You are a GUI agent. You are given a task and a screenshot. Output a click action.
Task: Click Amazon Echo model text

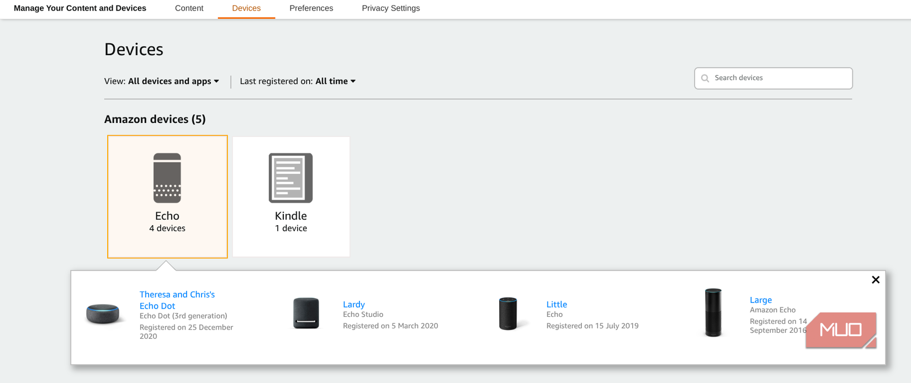click(x=772, y=310)
